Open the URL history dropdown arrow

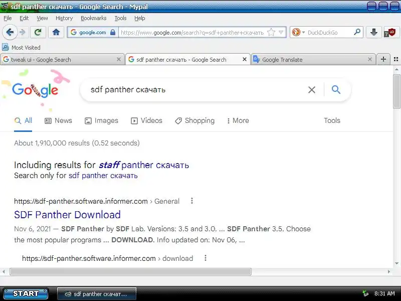281,32
